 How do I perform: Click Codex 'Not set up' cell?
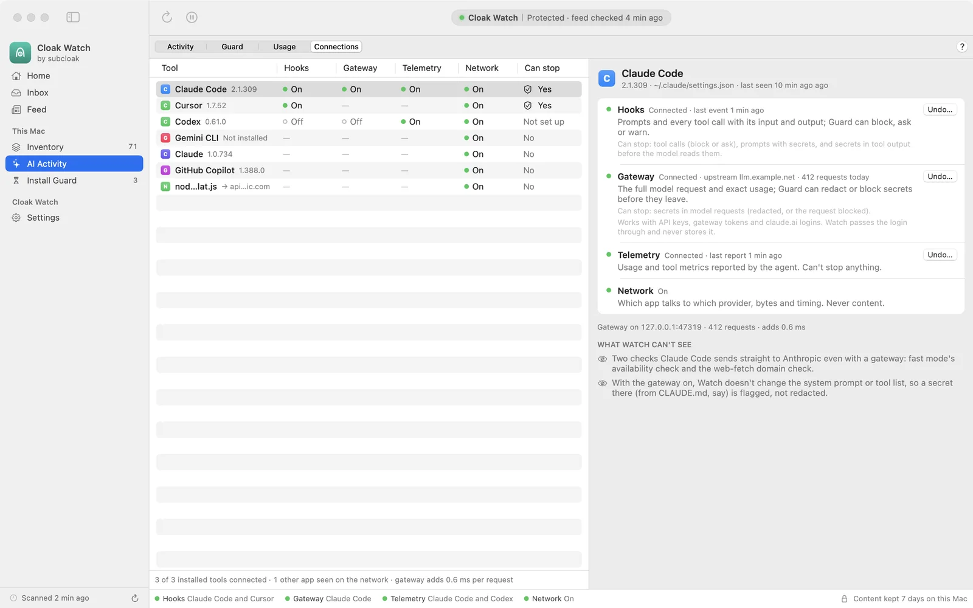click(x=544, y=122)
